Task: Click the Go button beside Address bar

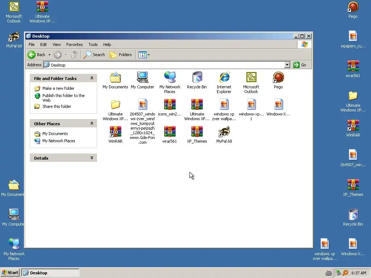Action: click(300, 65)
